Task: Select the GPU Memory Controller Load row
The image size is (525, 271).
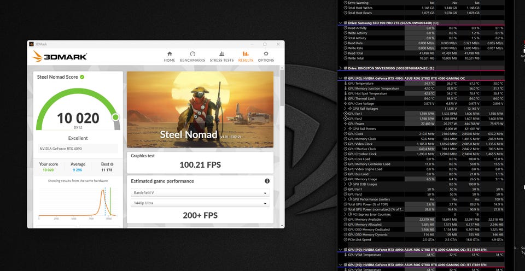Action: 422,164
